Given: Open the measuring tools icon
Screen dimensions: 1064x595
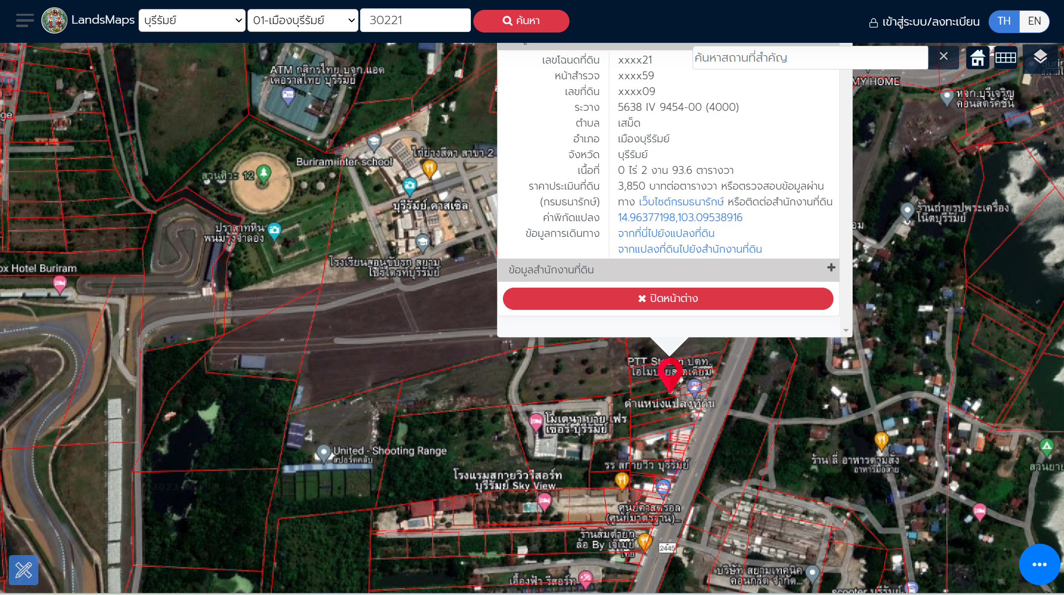Looking at the screenshot, I should (24, 570).
